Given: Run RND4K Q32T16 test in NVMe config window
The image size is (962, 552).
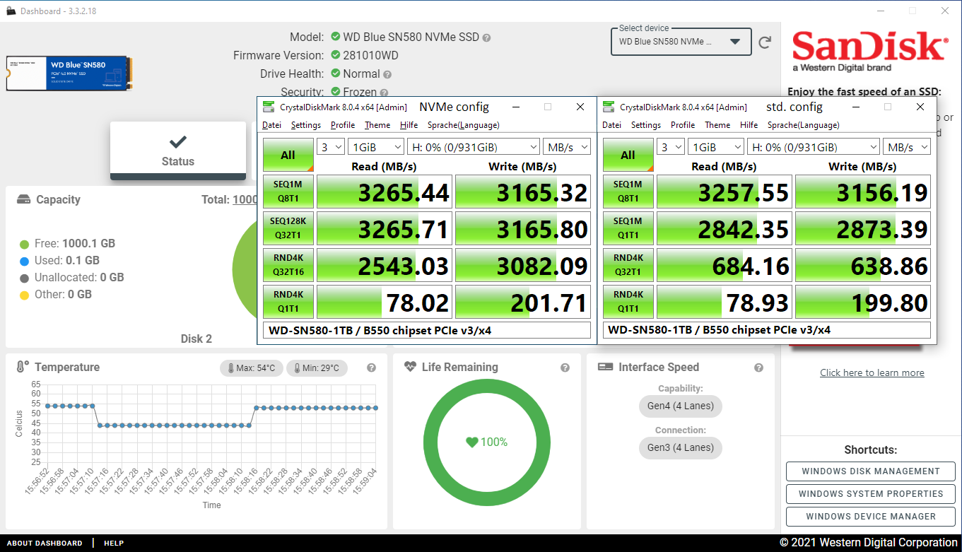Looking at the screenshot, I should coord(288,265).
